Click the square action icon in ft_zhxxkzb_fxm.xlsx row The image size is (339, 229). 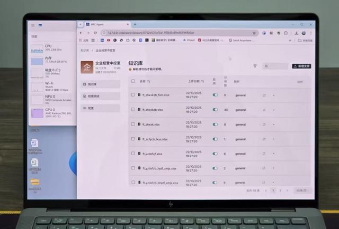tap(264, 95)
